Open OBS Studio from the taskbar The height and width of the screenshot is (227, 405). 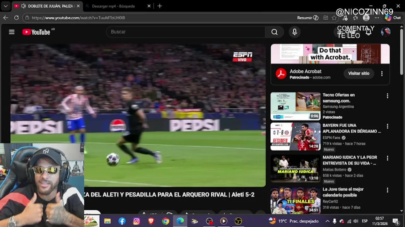pos(209,221)
